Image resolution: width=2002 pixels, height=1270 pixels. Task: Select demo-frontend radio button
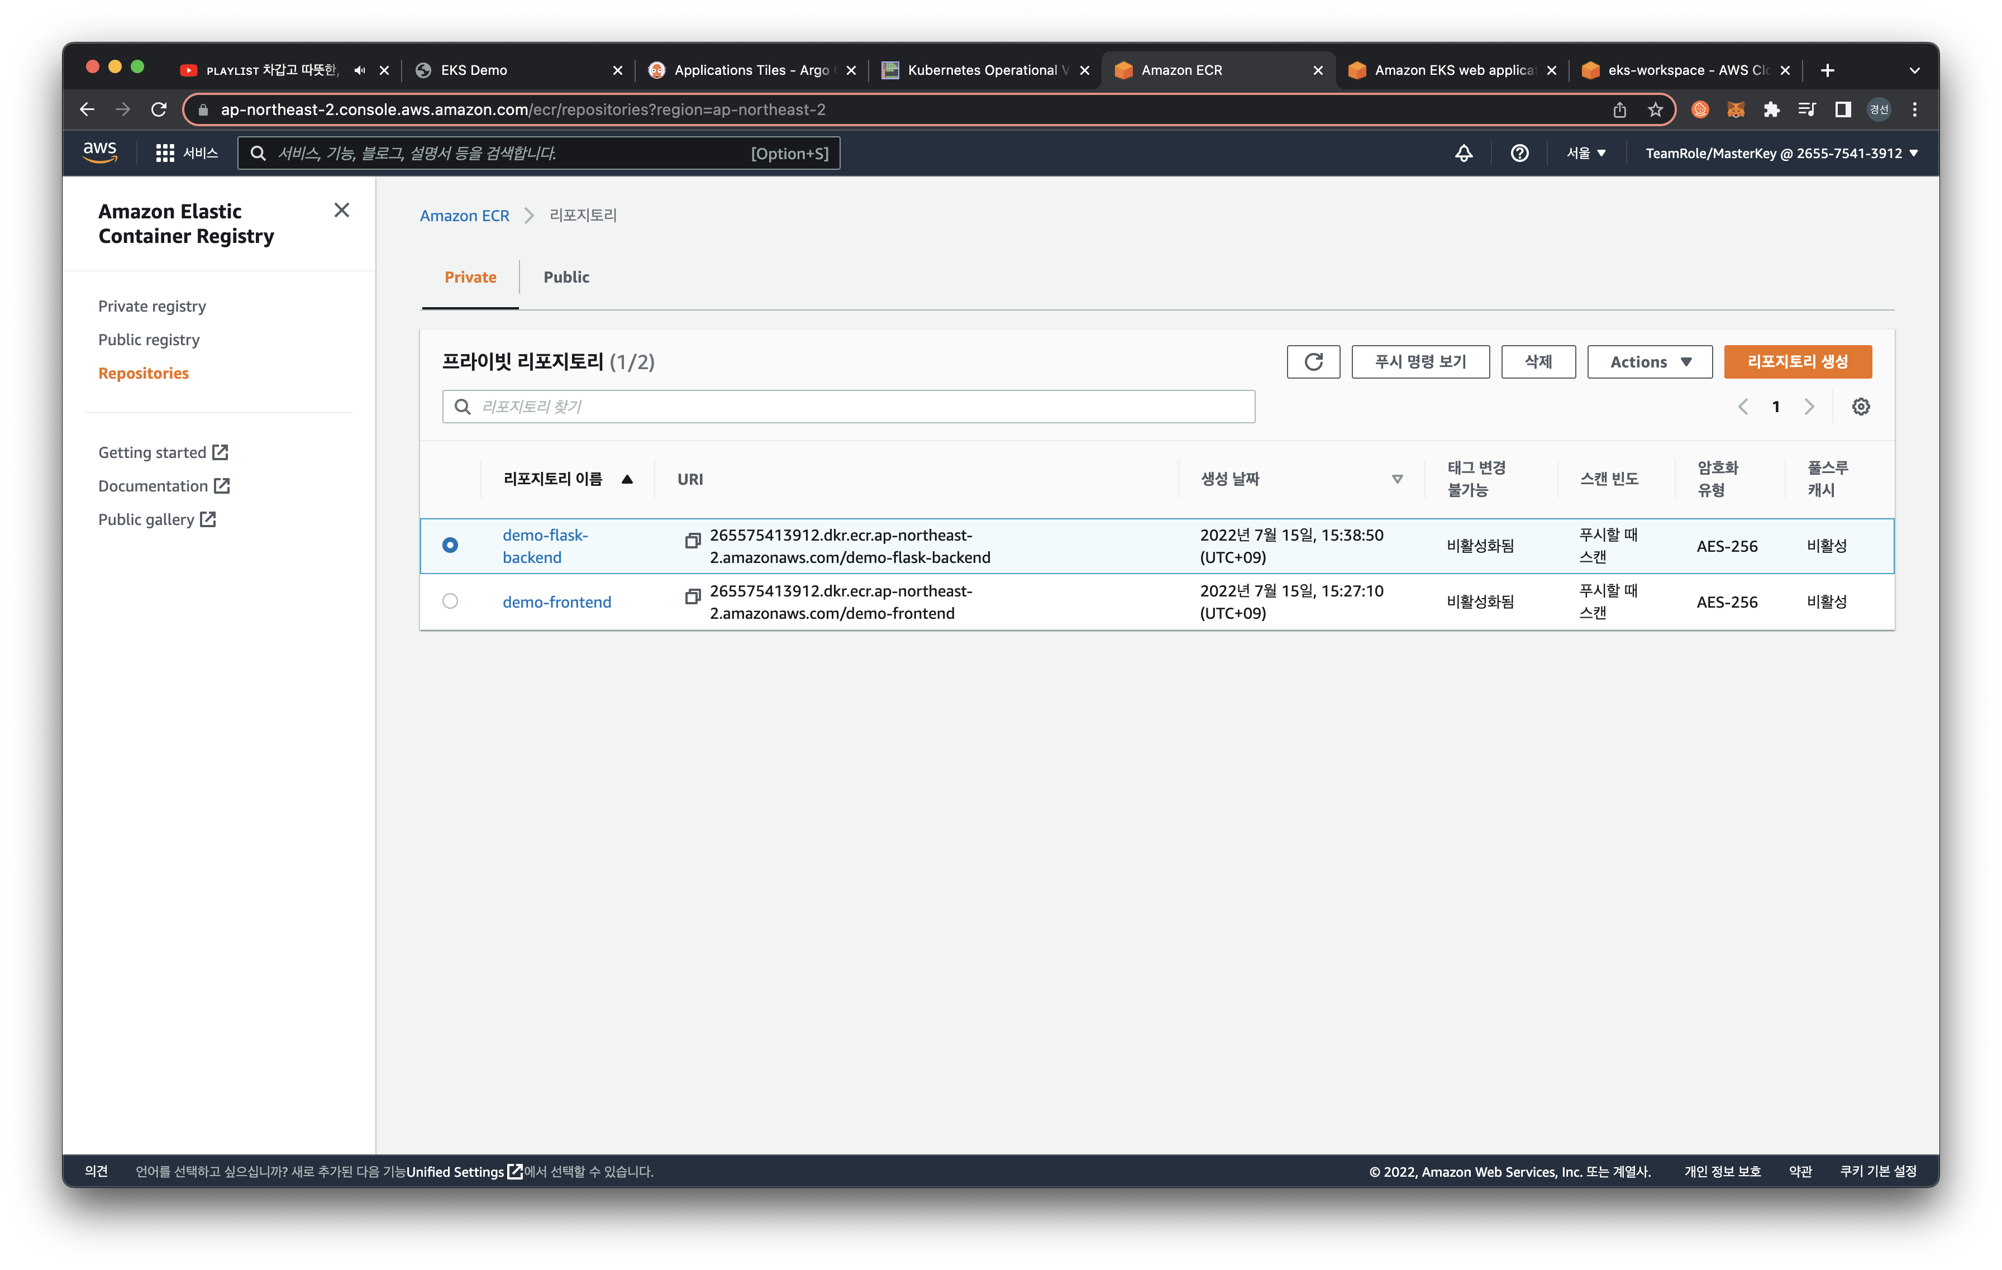[x=450, y=601]
